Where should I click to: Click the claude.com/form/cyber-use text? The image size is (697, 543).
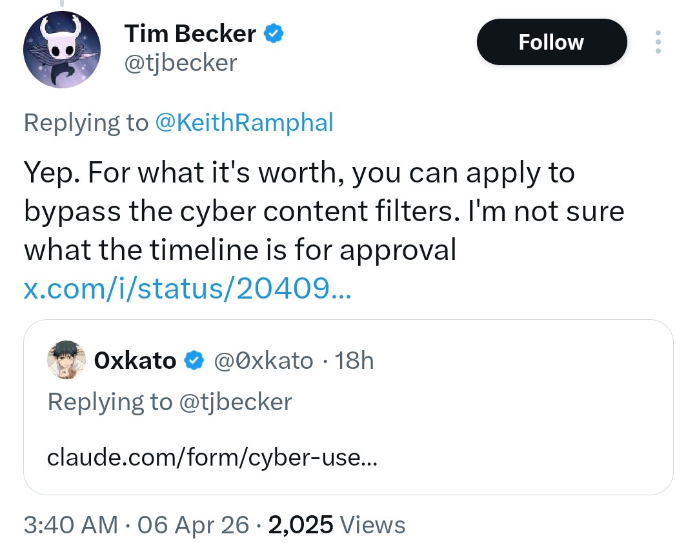(x=212, y=459)
